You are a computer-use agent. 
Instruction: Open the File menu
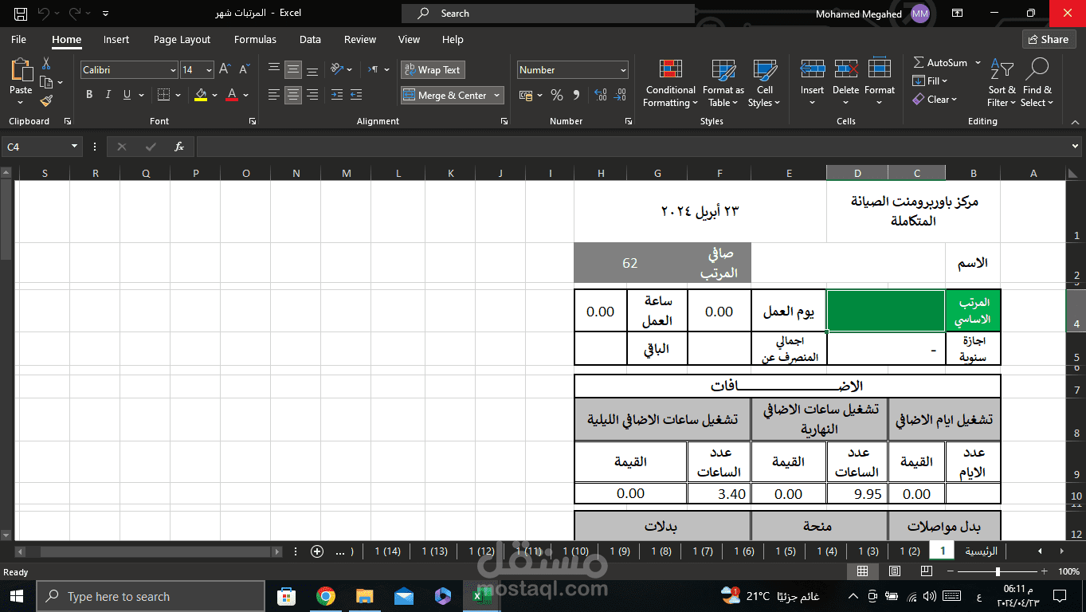[18, 39]
